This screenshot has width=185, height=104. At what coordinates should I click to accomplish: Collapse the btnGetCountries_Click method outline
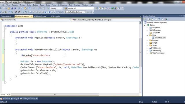coord(4,49)
